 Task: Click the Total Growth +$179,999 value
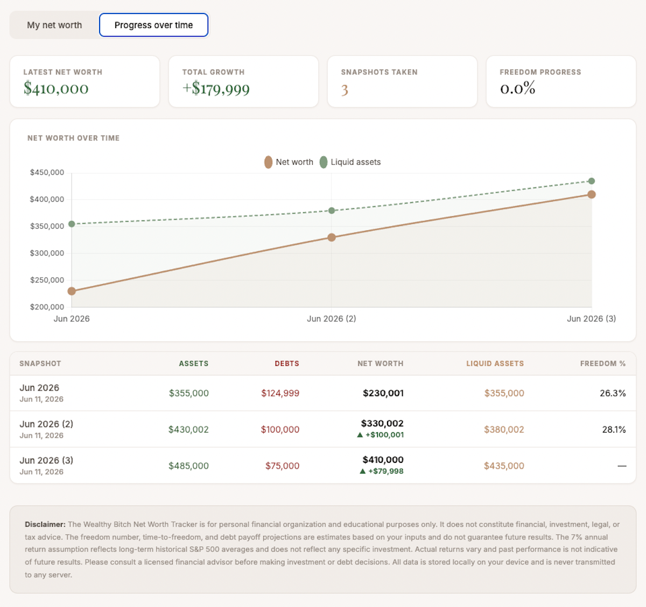pos(216,89)
